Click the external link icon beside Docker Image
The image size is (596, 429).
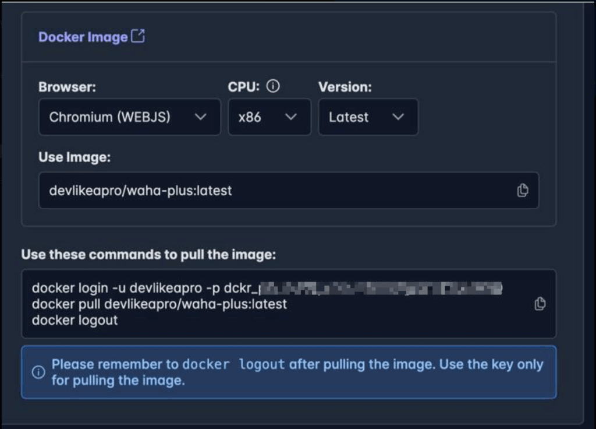coord(138,37)
